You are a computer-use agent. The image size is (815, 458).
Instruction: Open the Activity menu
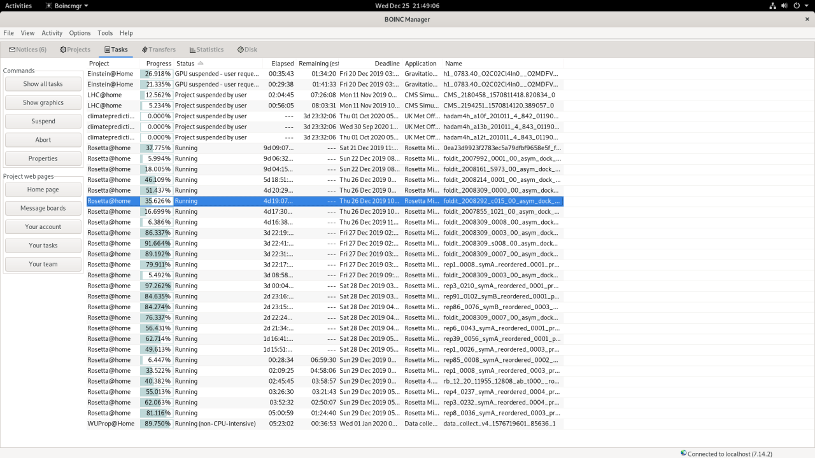(52, 33)
